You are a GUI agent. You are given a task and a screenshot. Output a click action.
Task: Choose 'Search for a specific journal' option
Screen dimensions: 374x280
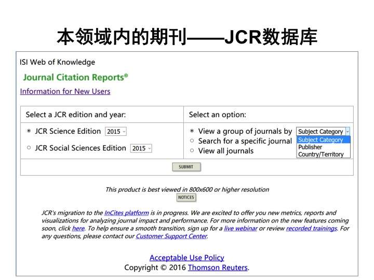(x=192, y=141)
